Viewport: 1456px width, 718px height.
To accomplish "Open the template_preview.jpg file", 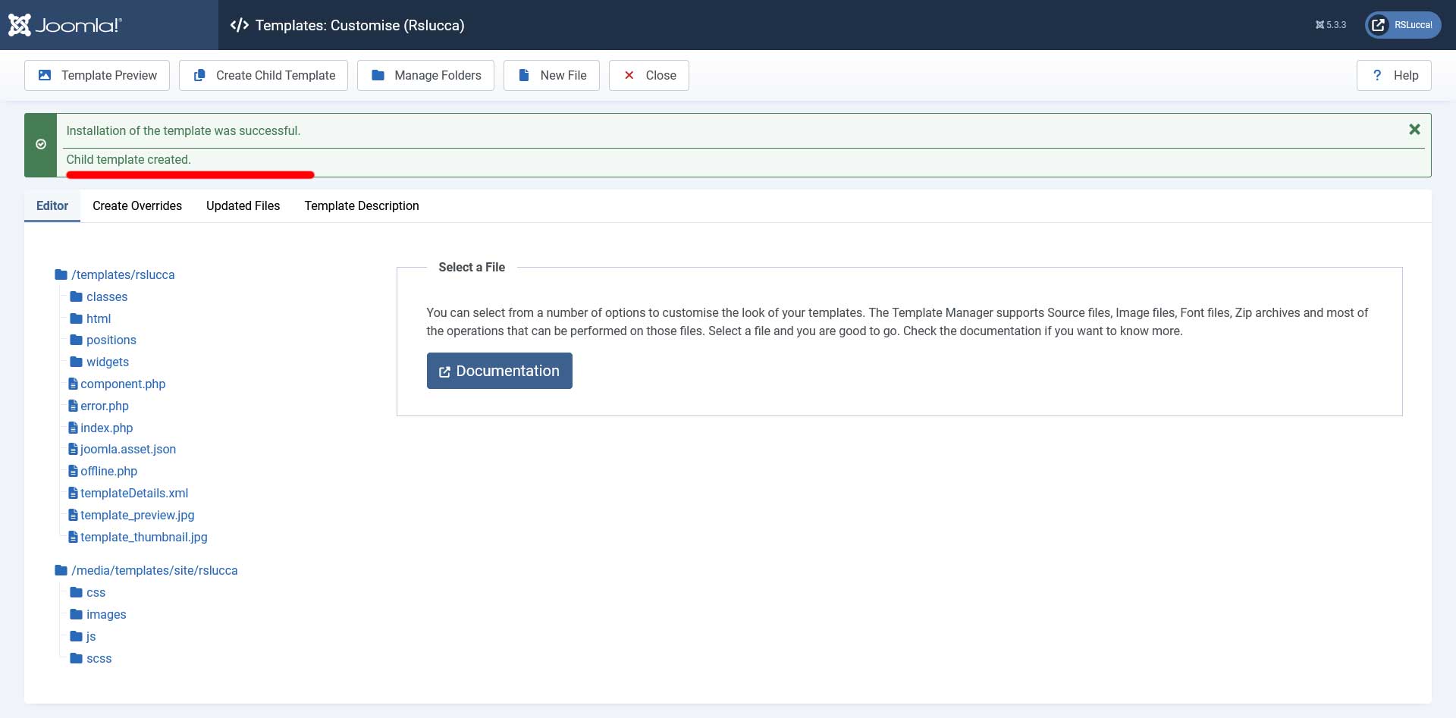I will pyautogui.click(x=137, y=515).
